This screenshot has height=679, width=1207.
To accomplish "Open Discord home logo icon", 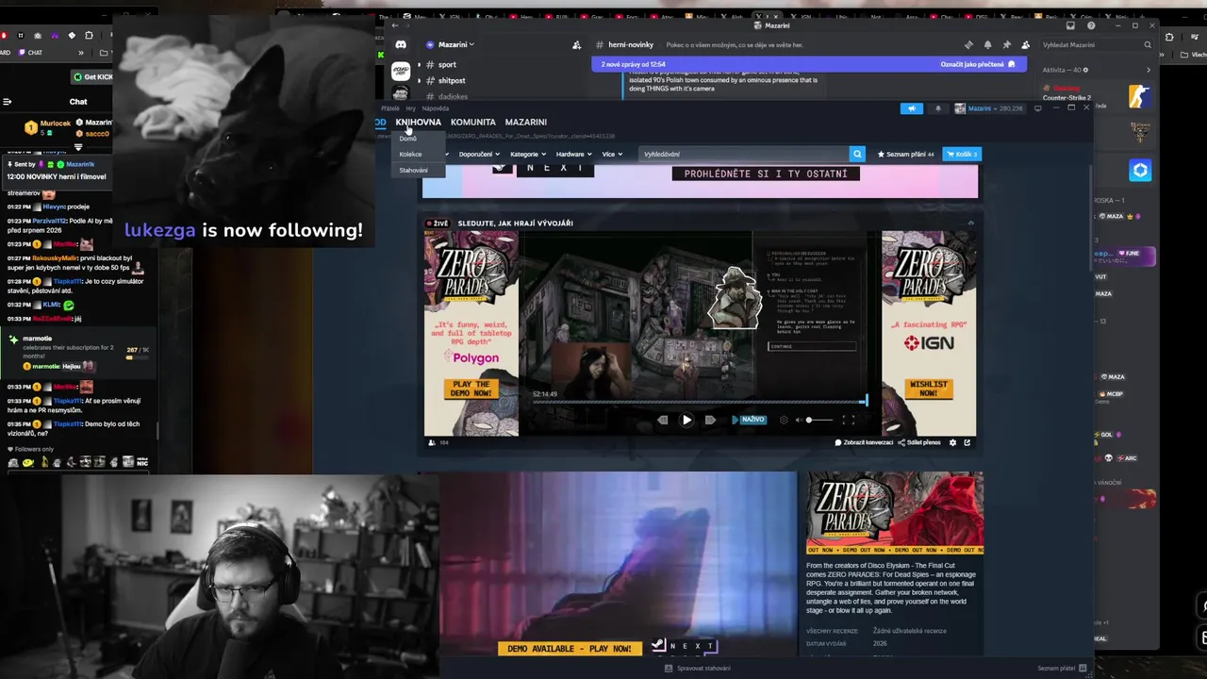I will pyautogui.click(x=401, y=44).
